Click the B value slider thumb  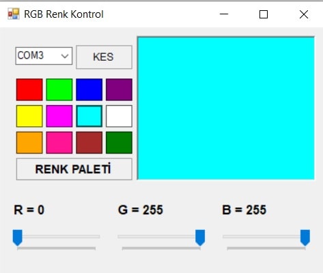point(305,238)
